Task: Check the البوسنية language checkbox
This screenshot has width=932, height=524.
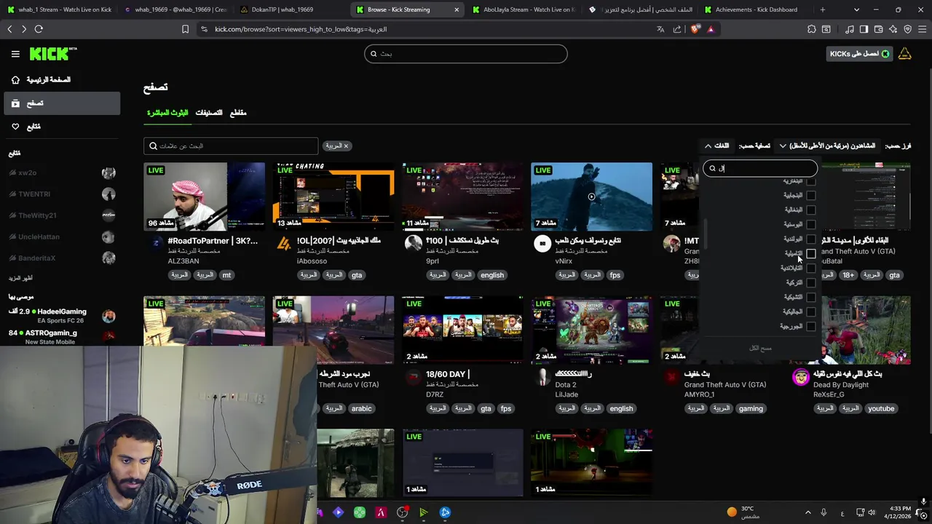Action: [811, 225]
